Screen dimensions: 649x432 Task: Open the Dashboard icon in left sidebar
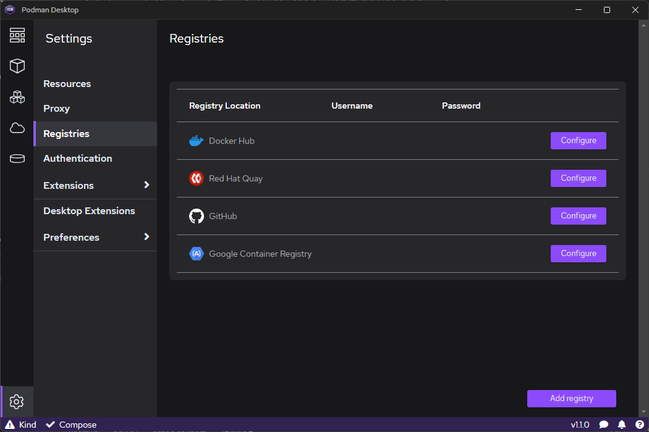[x=17, y=35]
